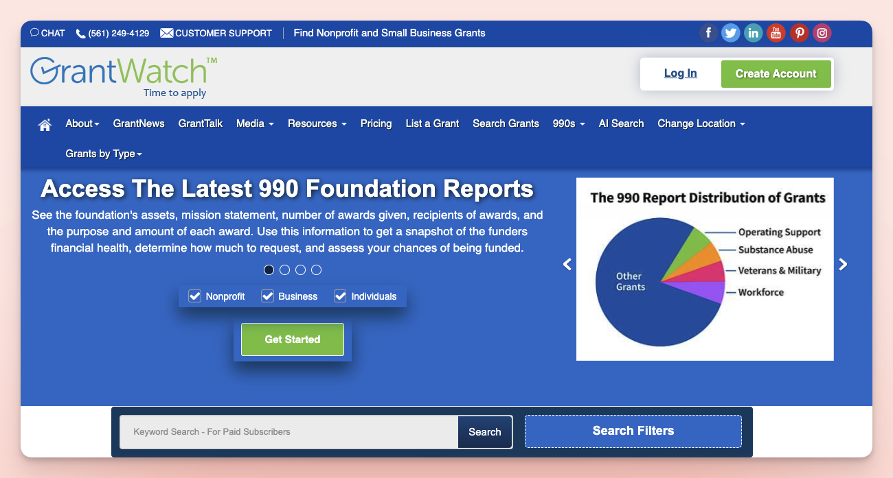Navigate to the Pricing menu item

(376, 123)
